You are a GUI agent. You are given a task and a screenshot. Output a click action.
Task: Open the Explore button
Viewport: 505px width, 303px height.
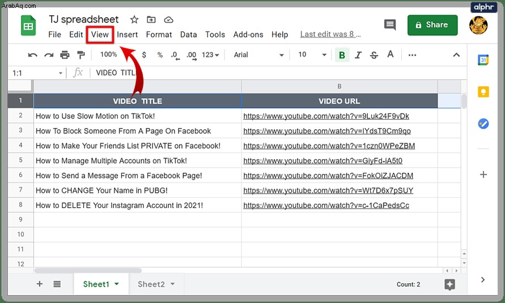pyautogui.click(x=449, y=284)
